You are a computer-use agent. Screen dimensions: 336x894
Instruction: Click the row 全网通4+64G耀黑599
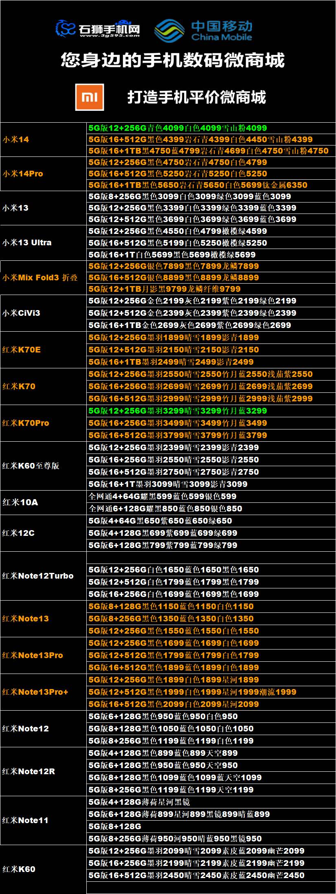211,496
